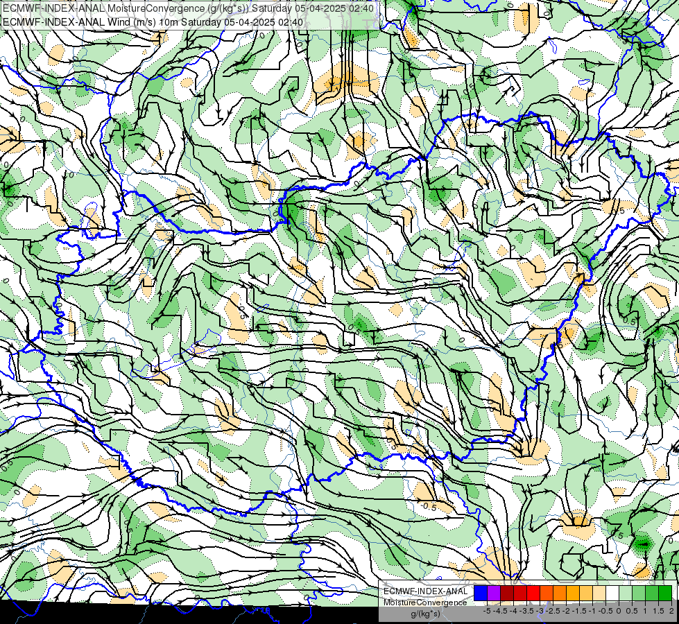The image size is (679, 624).
Task: Click the legend unit label g/(kg*s)
Action: click(425, 614)
